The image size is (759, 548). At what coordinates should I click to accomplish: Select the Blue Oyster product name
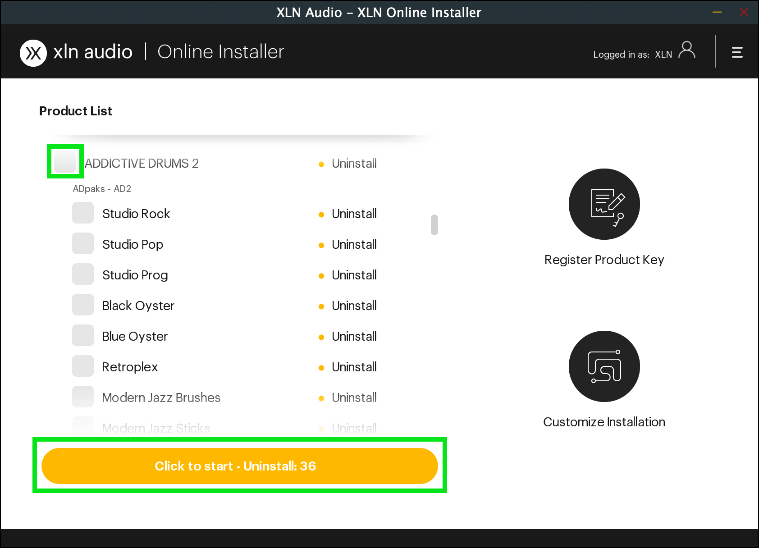pyautogui.click(x=135, y=337)
